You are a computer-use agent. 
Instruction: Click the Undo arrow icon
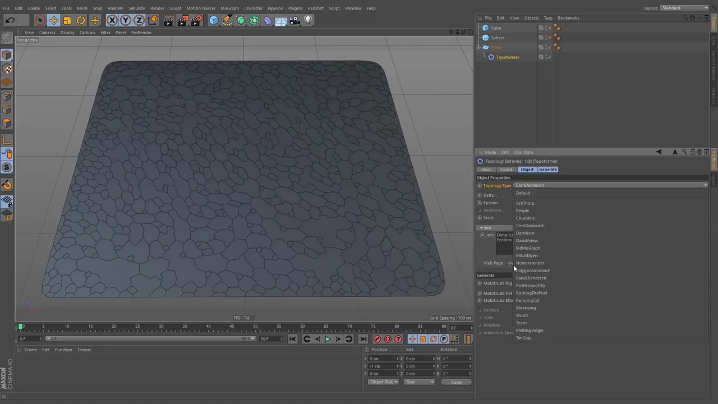[x=10, y=21]
